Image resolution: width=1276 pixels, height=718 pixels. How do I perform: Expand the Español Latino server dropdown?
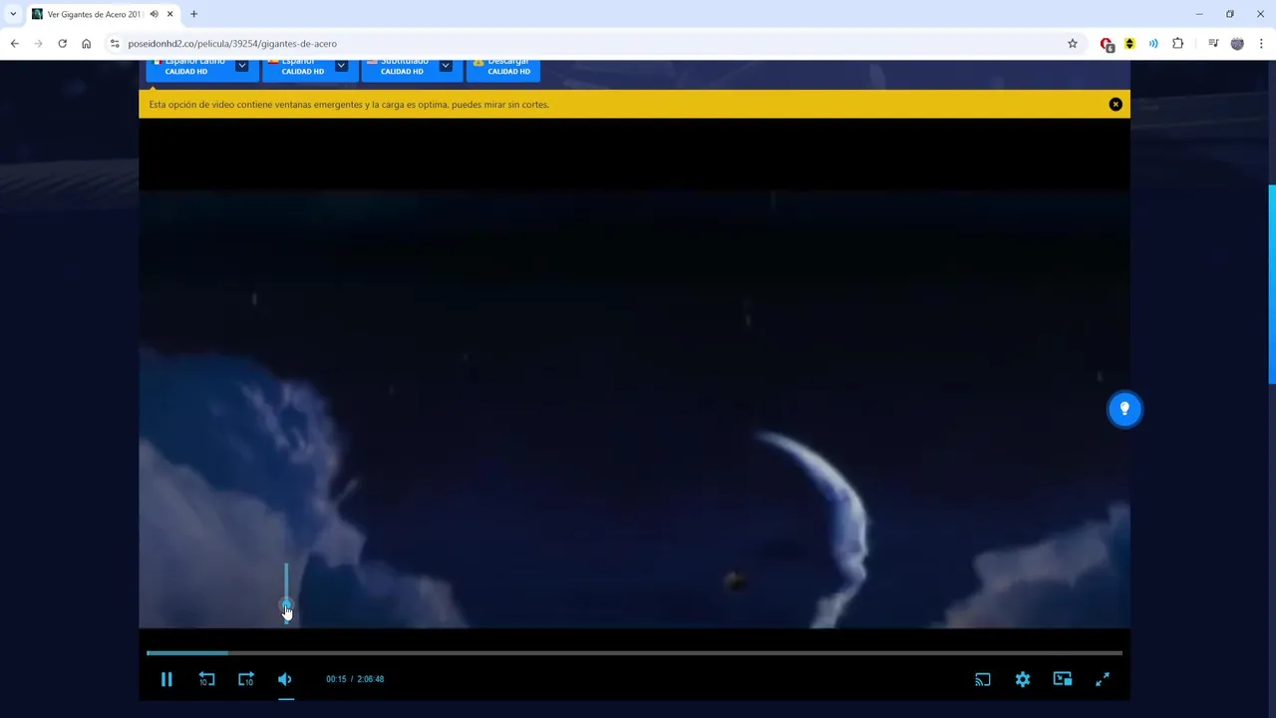pyautogui.click(x=241, y=67)
